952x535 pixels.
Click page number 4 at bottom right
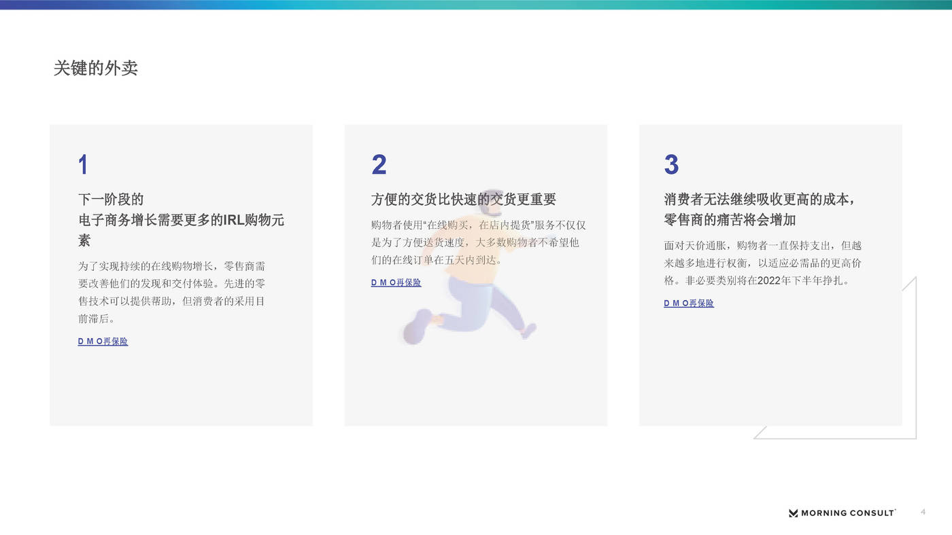923,512
